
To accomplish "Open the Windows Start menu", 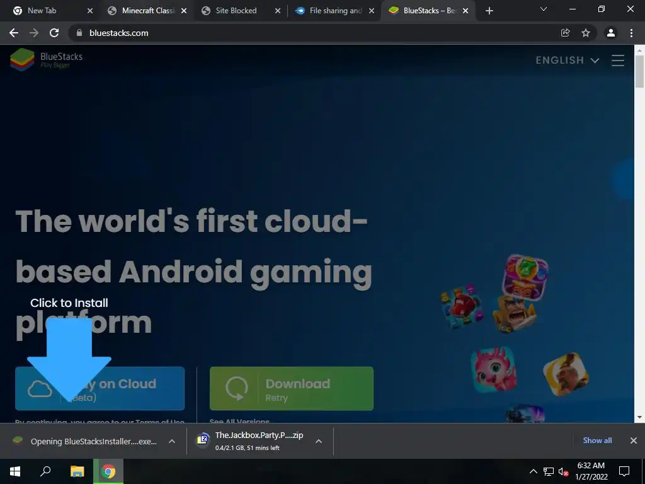I will pos(15,471).
